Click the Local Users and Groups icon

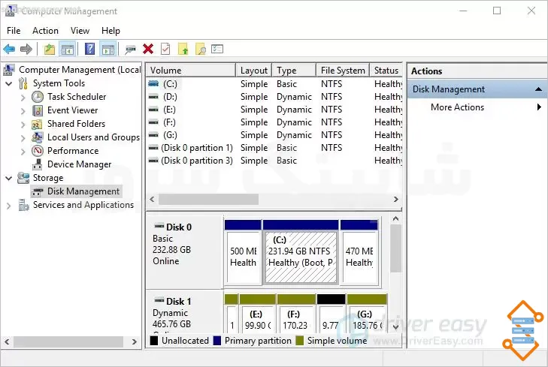[37, 137]
